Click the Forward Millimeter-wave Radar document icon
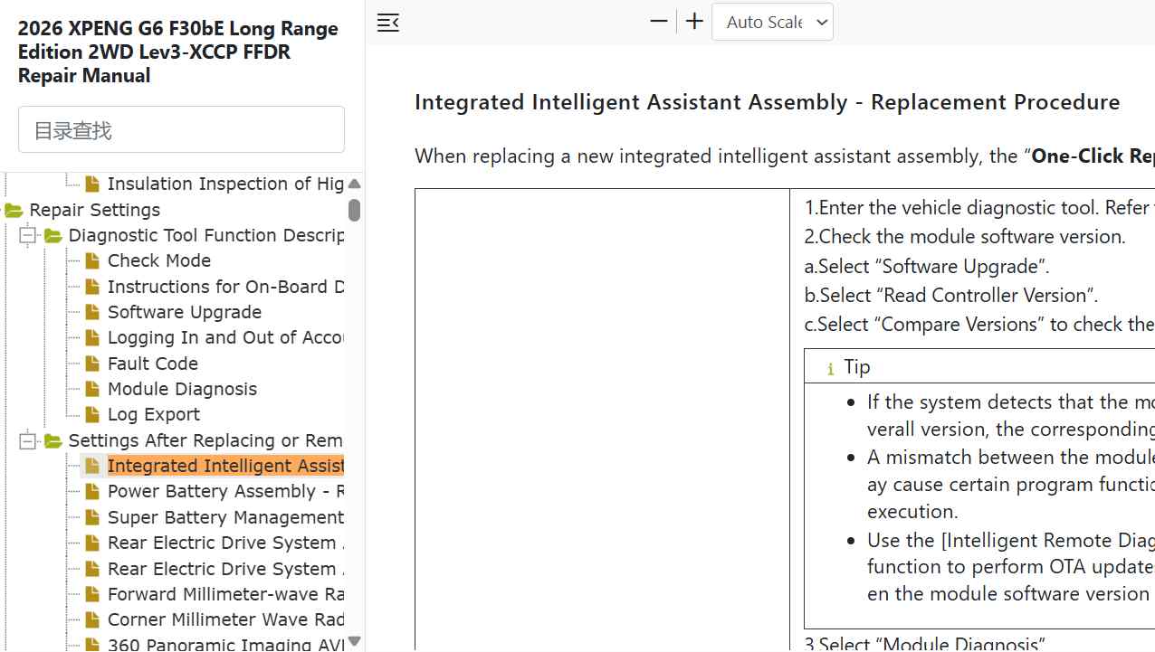This screenshot has width=1155, height=652. pyautogui.click(x=92, y=594)
